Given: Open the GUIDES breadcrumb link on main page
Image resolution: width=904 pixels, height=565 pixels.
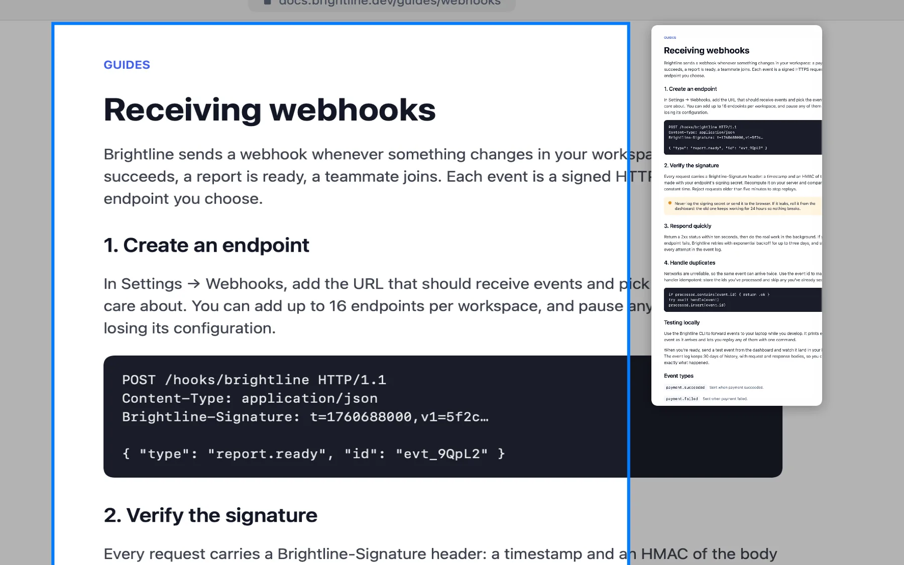Looking at the screenshot, I should [127, 65].
